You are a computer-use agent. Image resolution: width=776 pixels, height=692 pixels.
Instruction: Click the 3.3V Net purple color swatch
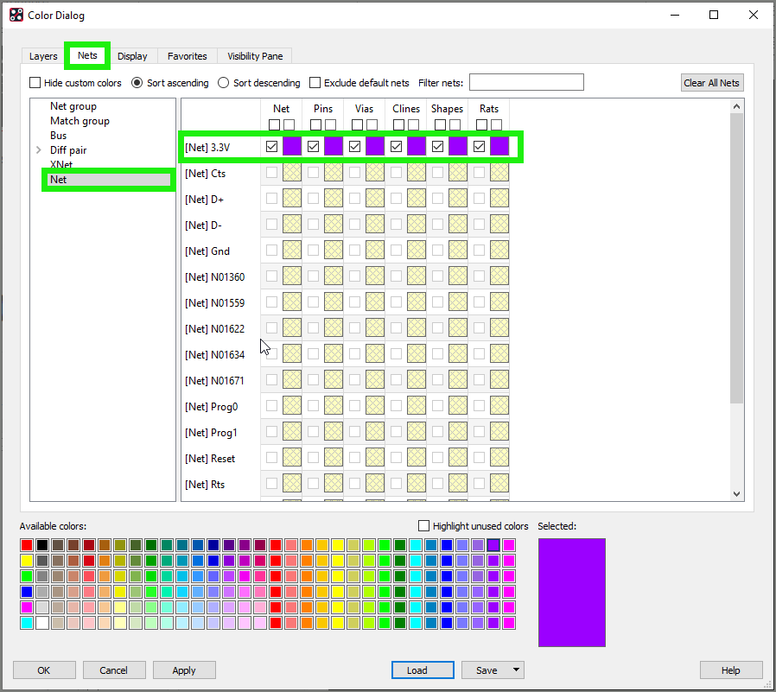pos(292,146)
